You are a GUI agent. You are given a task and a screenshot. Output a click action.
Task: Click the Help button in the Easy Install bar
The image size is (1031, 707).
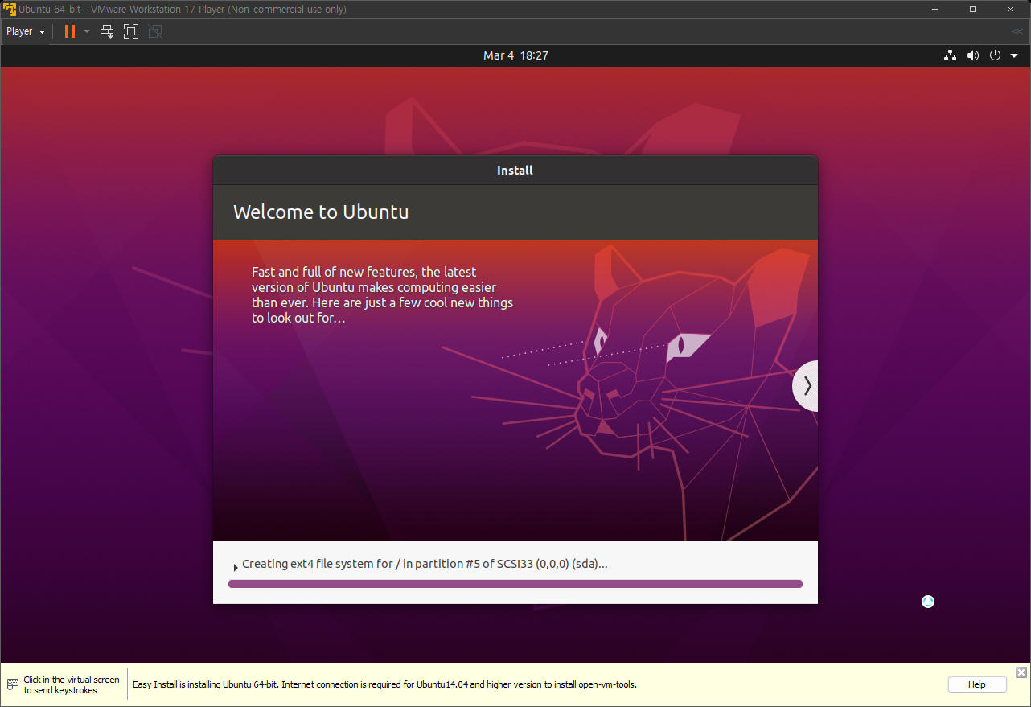pyautogui.click(x=977, y=684)
